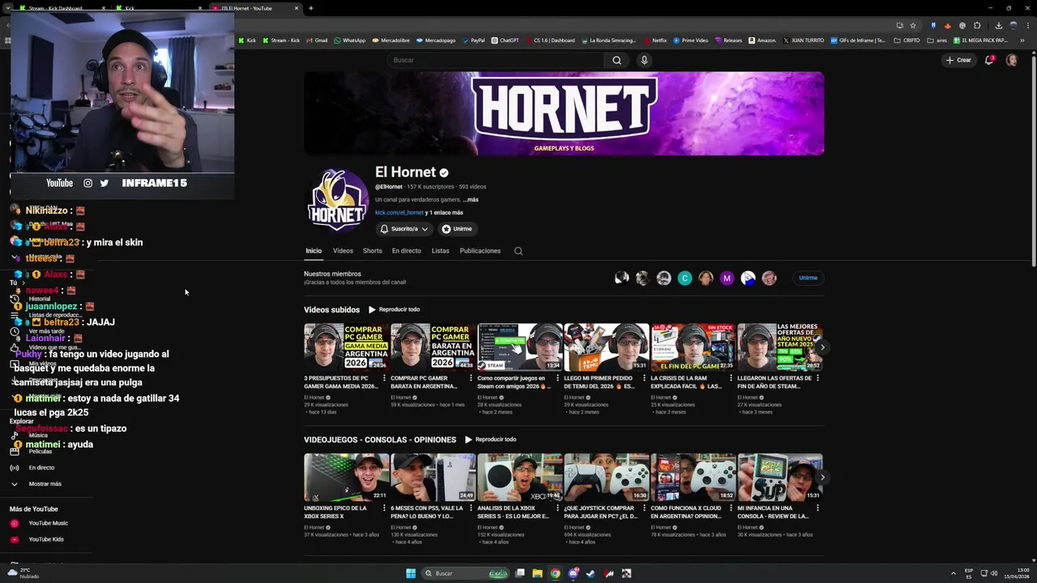The width and height of the screenshot is (1037, 583).
Task: Open Discord from the taskbar
Action: pyautogui.click(x=573, y=573)
